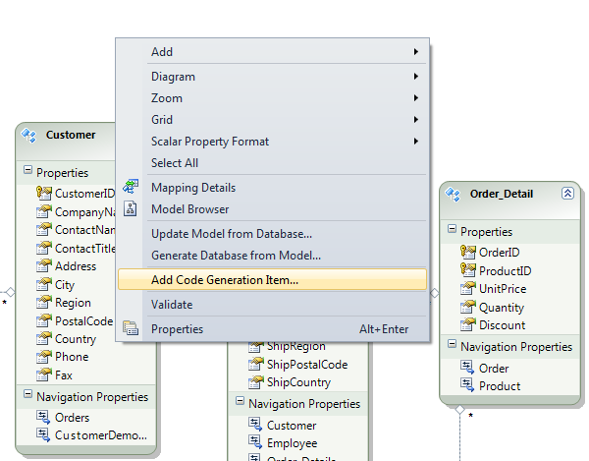Click the Mapping Details icon in context menu

(131, 187)
